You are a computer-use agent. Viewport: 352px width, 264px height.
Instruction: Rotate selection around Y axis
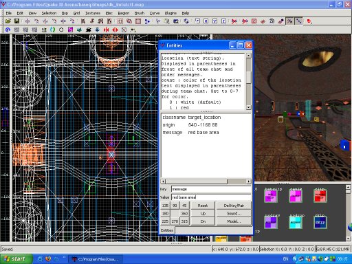click(x=54, y=21)
